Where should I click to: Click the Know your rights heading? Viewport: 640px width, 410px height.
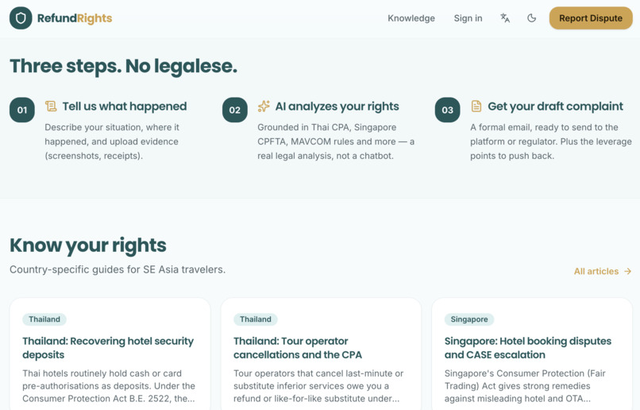[88, 246]
